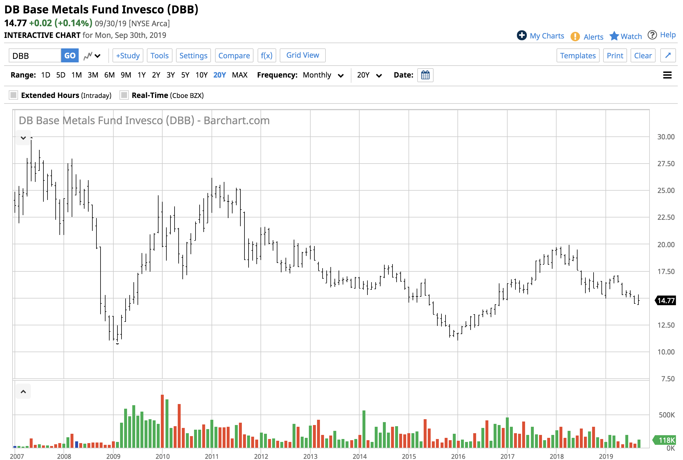Click the Help question mark icon

pos(652,35)
